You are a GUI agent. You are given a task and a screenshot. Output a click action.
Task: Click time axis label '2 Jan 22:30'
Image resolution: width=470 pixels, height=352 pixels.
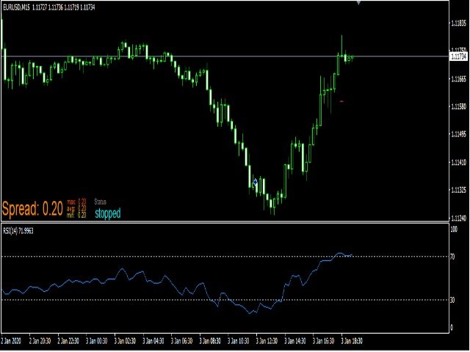pos(68,341)
